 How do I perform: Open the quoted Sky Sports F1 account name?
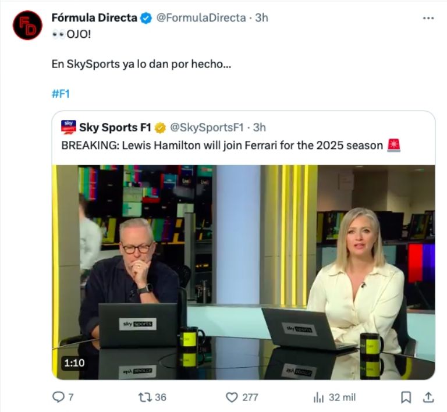click(115, 127)
